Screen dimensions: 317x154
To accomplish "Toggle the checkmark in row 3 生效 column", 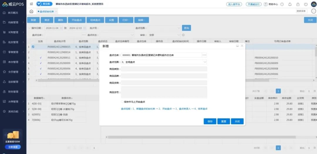I will [41, 58].
